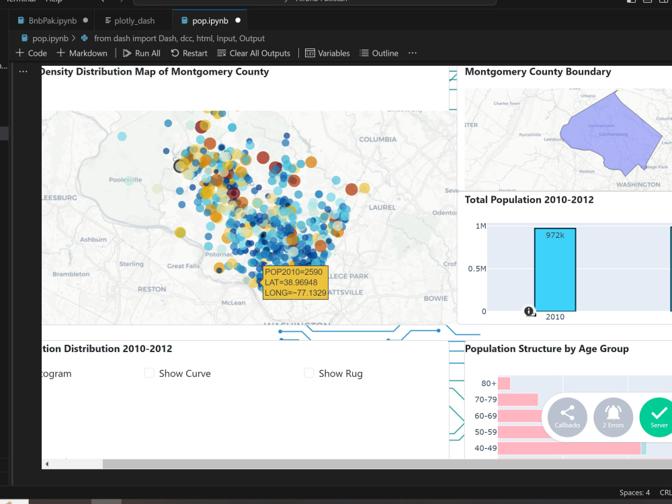The image size is (672, 504).
Task: Open the toolbar more actions ellipsis
Action: click(x=413, y=53)
